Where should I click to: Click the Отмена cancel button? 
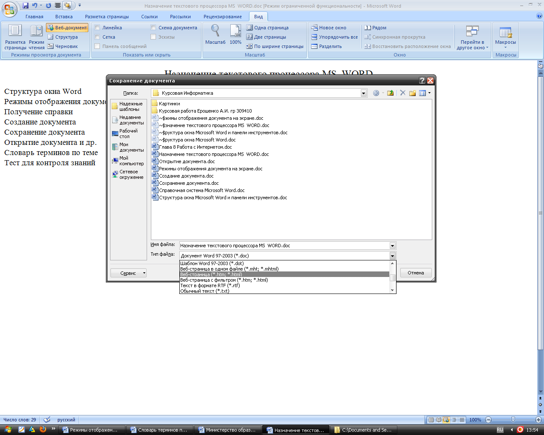(x=416, y=273)
